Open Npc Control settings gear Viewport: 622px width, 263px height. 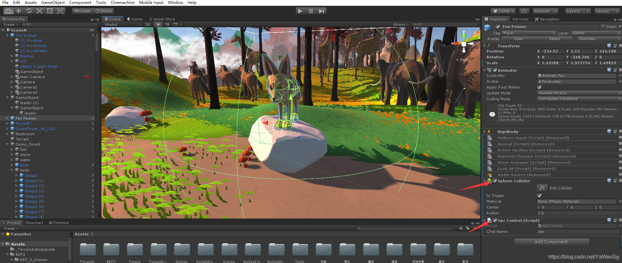(620, 220)
